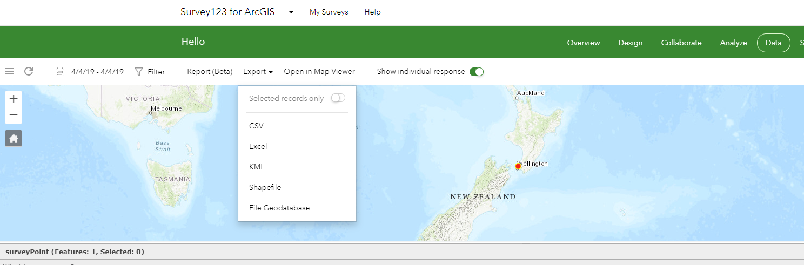This screenshot has width=804, height=265.
Task: Toggle Show individual response switch
Action: click(477, 72)
